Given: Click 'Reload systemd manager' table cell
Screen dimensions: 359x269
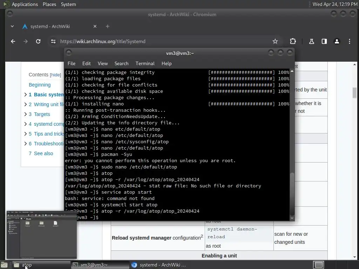Looking at the screenshot, I should pyautogui.click(x=158, y=238).
